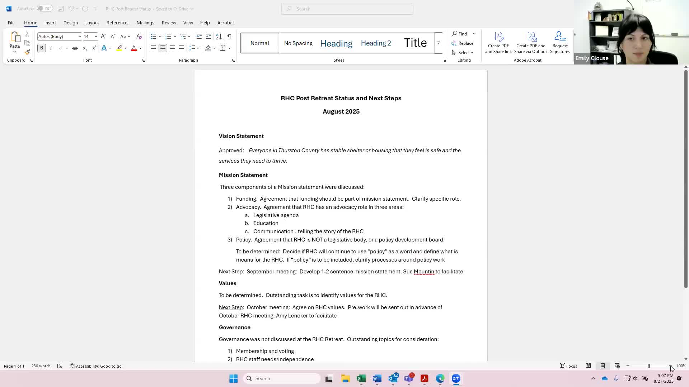689x387 pixels.
Task: Open the References ribbon tab
Action: coord(118,23)
